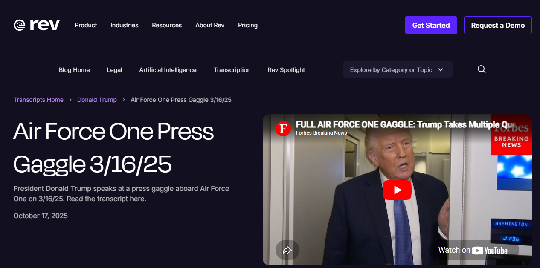Image resolution: width=540 pixels, height=268 pixels.
Task: Click the Forbes channel avatar icon
Action: click(283, 128)
